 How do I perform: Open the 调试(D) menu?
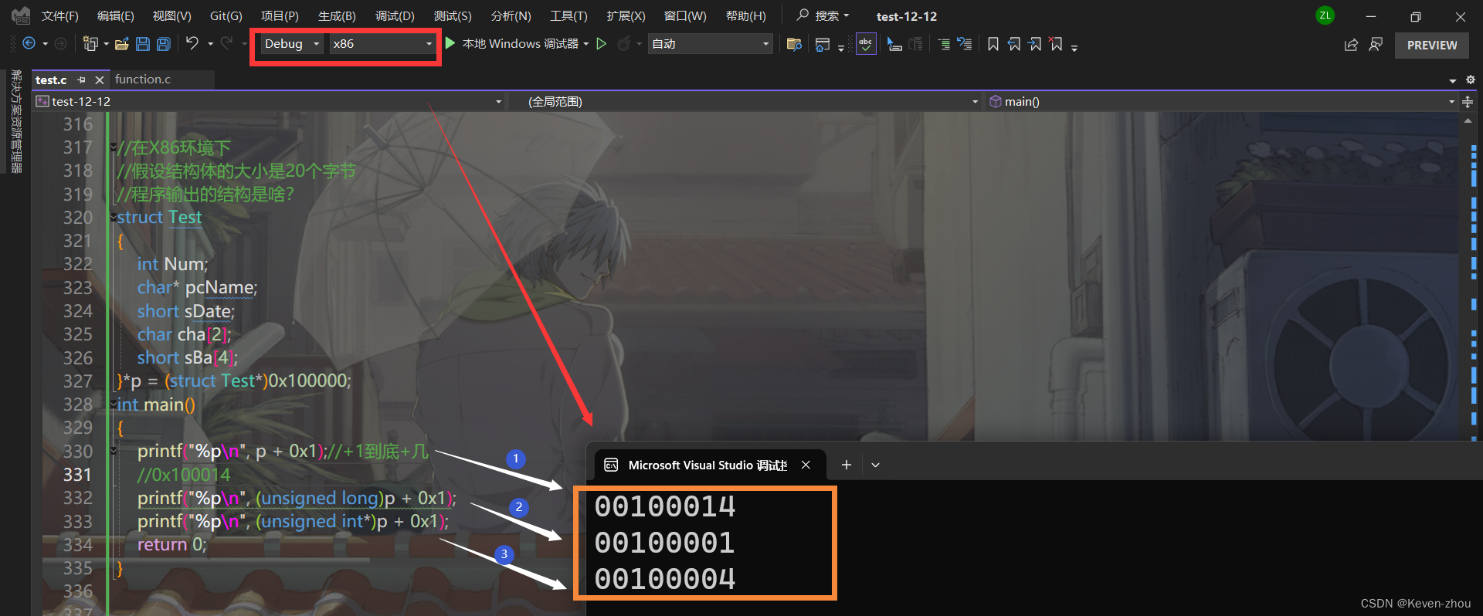(395, 16)
